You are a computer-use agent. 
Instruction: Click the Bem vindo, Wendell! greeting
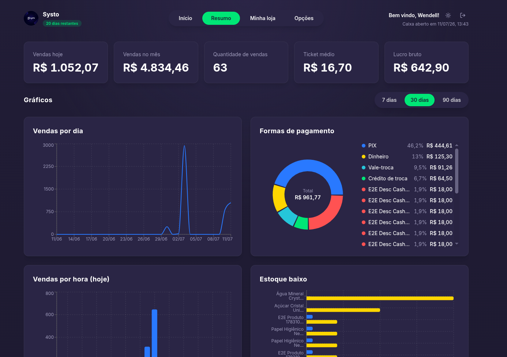click(x=414, y=15)
